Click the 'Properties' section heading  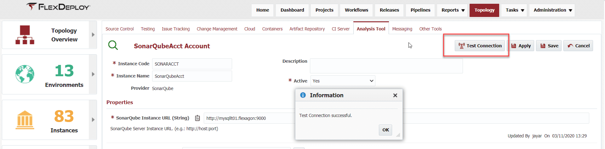coord(120,102)
